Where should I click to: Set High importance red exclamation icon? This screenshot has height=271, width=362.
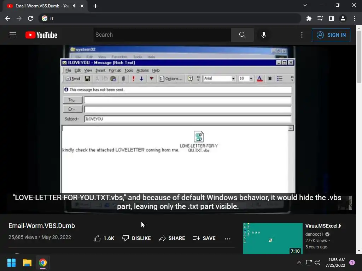tap(133, 79)
